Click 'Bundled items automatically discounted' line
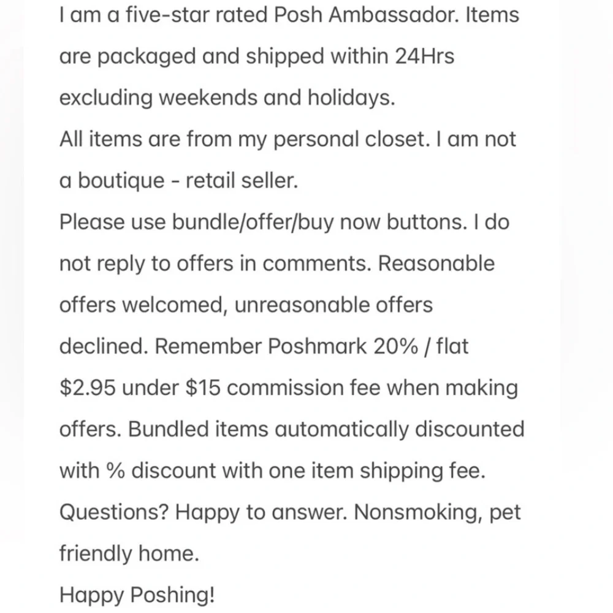Screen dimensions: 613x613 coord(326,429)
